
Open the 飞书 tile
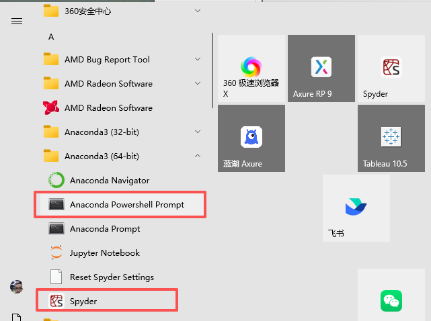coord(356,208)
